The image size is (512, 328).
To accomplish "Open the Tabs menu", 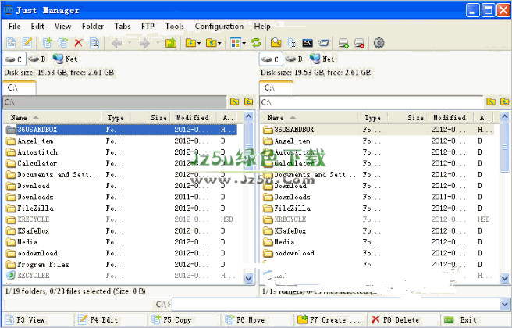I will click(x=123, y=26).
